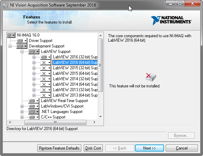The width and height of the screenshot is (203, 156).
Task: Expand the LabWindows/CVI Support node
Action: tap(22, 106)
